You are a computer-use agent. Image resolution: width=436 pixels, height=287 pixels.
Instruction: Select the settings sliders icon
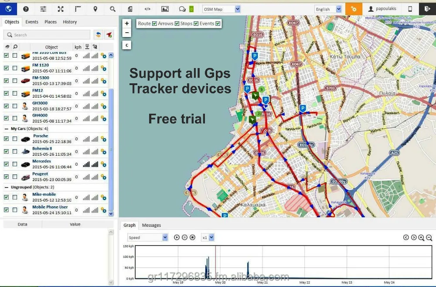pos(43,9)
